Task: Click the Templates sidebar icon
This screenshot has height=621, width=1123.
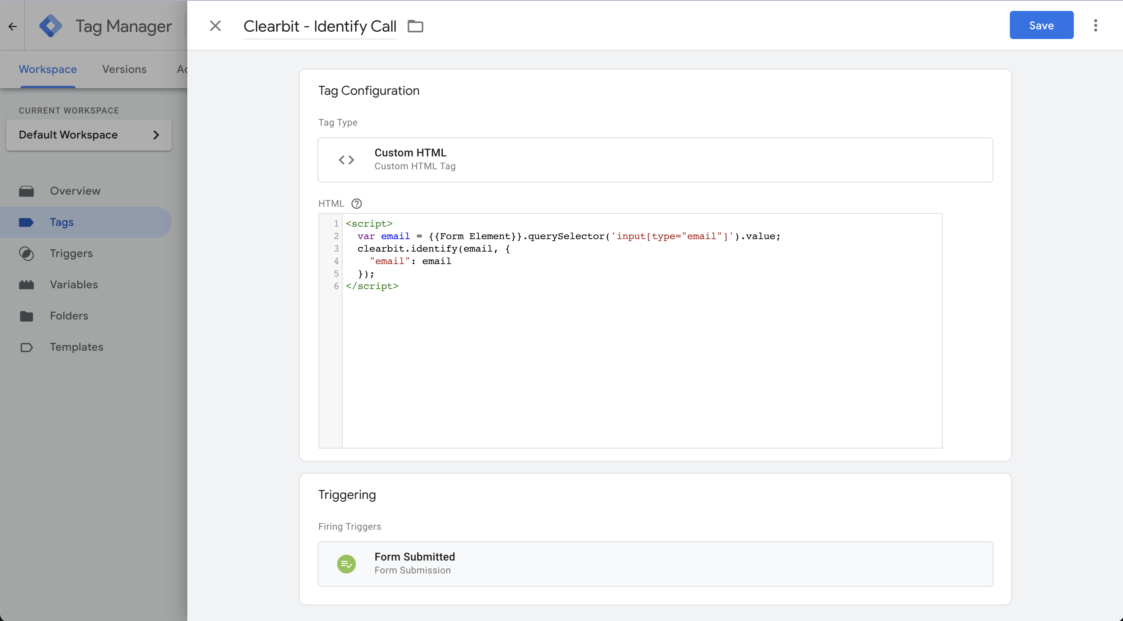Action: click(x=26, y=347)
